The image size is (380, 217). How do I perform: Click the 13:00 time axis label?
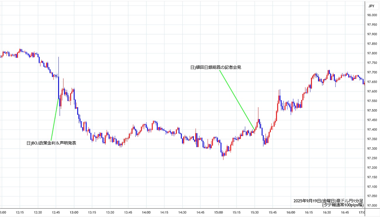[74, 212]
